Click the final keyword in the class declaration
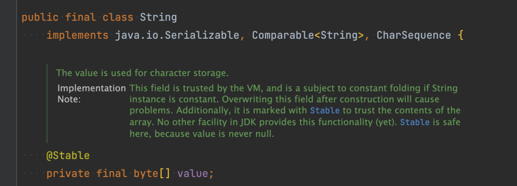517x186 pixels. point(80,17)
